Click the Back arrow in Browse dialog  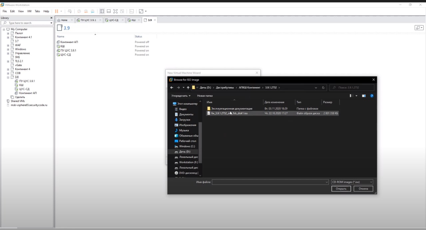pos(172,88)
